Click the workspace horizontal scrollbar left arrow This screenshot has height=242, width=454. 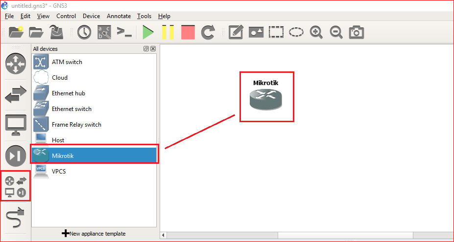(164, 235)
